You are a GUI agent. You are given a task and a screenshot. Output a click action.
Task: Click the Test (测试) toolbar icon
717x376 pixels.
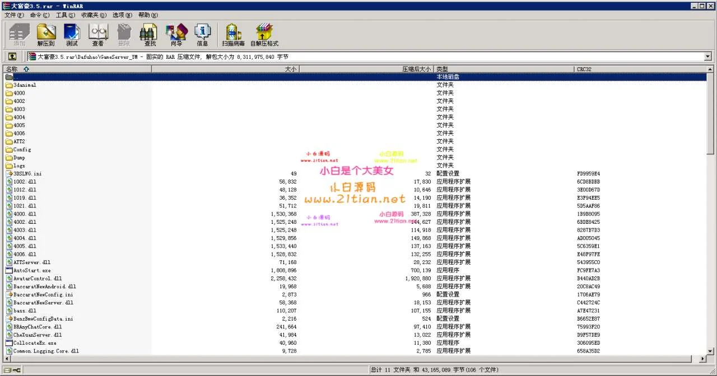click(x=72, y=35)
